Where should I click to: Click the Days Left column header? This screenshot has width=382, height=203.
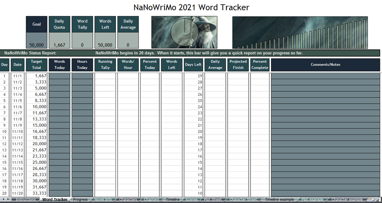[x=193, y=65]
